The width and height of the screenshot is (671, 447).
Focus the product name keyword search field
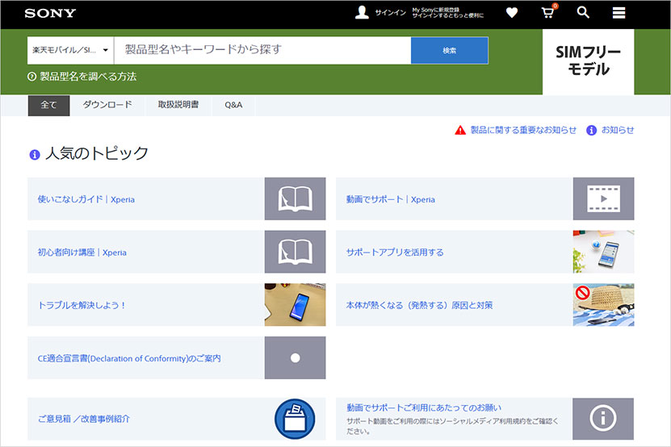pyautogui.click(x=262, y=50)
